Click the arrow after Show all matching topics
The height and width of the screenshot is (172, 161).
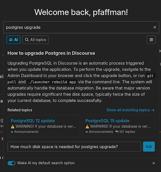click(153, 110)
